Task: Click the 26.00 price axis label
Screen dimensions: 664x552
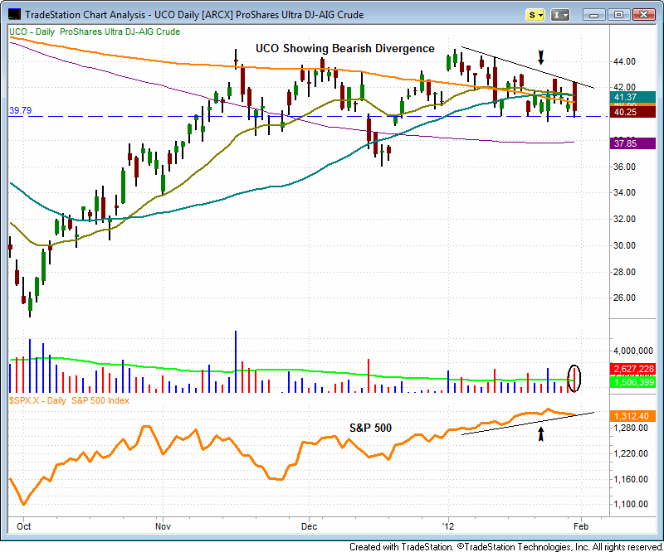Action: [x=625, y=298]
